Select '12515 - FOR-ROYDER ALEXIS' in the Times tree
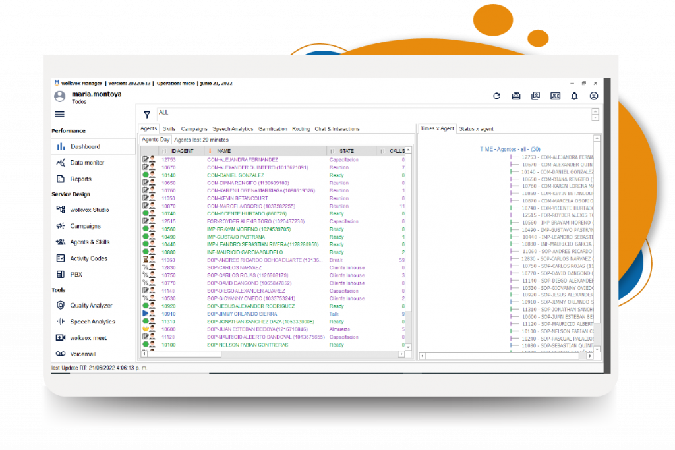This screenshot has width=675, height=450. [558, 215]
